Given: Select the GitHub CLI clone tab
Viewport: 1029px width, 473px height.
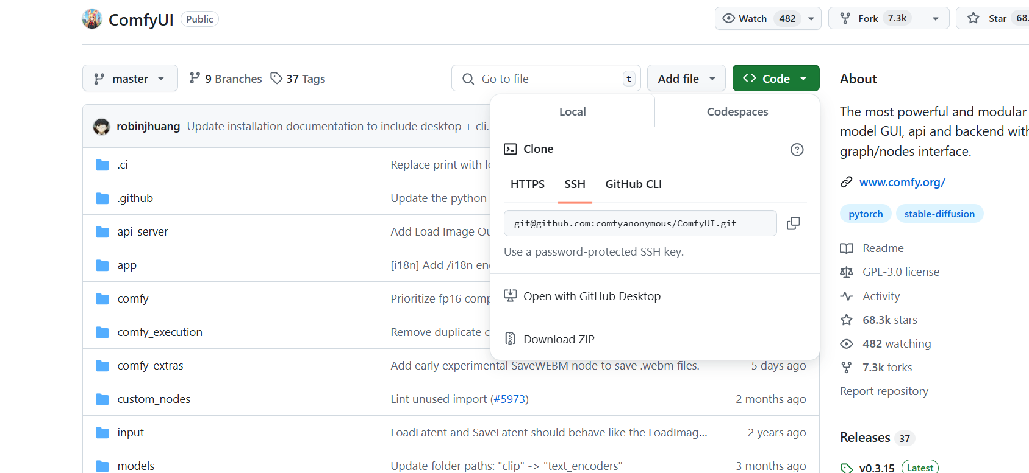Looking at the screenshot, I should pos(633,184).
